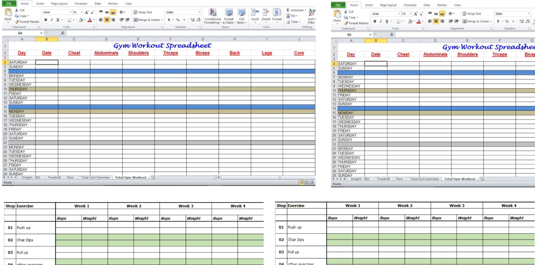The image size is (535, 265).
Task: Click AutoSum in the left window's Editing group
Action: click(x=296, y=10)
